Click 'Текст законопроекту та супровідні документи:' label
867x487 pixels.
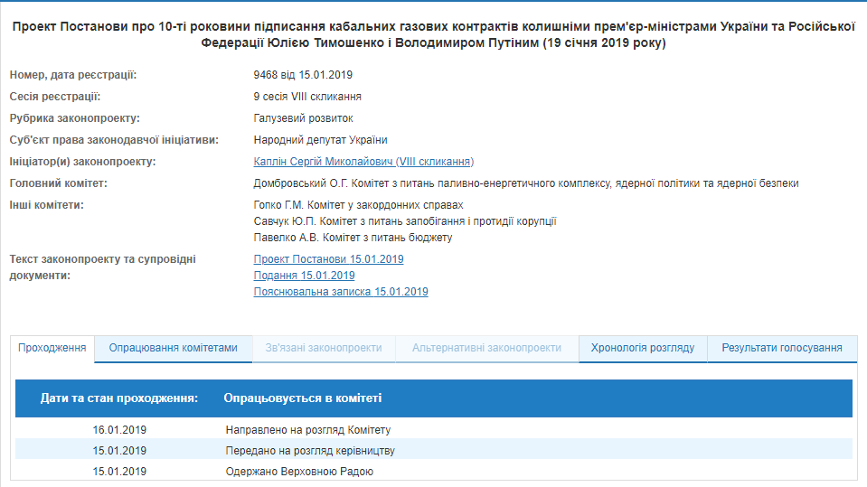pyautogui.click(x=102, y=267)
